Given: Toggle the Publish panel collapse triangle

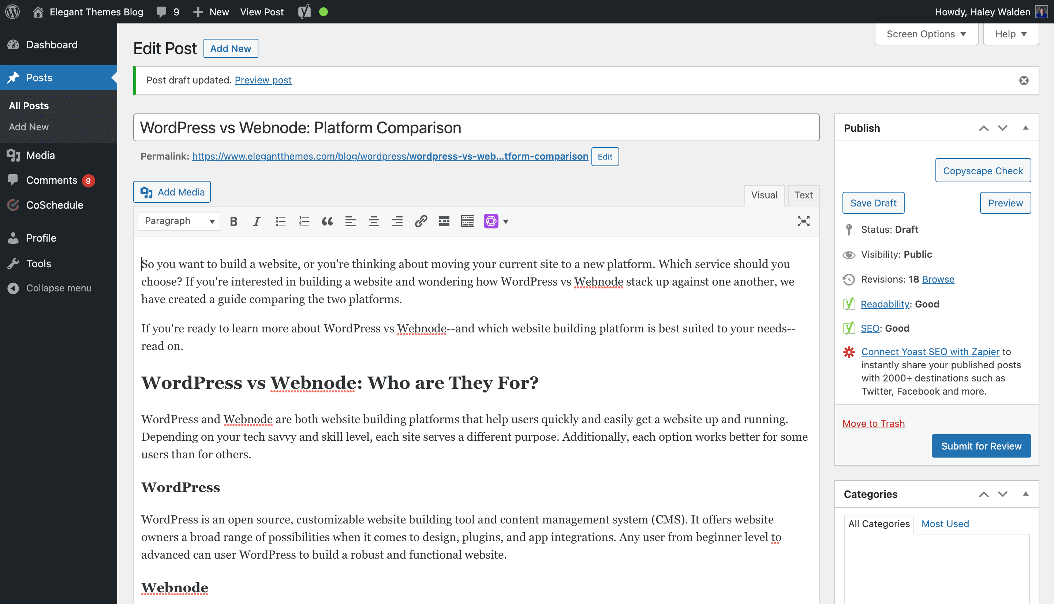Looking at the screenshot, I should tap(1025, 128).
